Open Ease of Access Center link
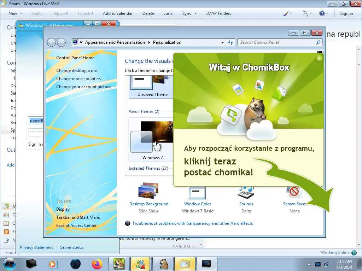362x271 pixels. click(76, 225)
